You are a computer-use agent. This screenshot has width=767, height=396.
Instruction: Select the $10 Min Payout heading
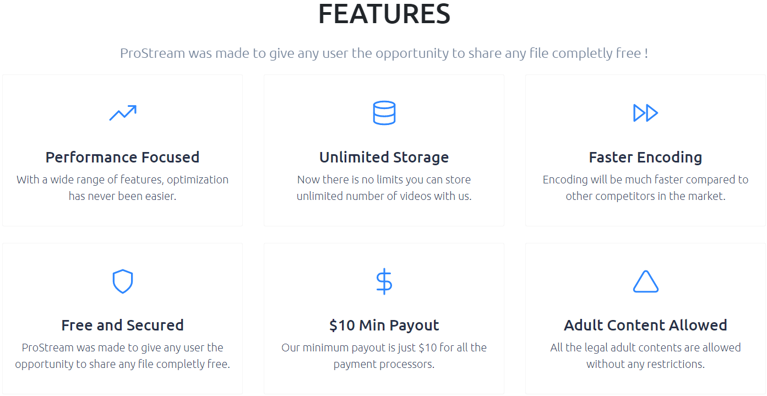384,325
